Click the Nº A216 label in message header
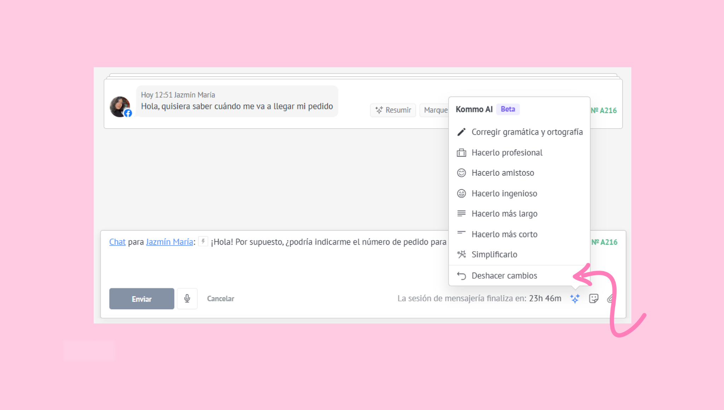724x410 pixels. pyautogui.click(x=604, y=110)
